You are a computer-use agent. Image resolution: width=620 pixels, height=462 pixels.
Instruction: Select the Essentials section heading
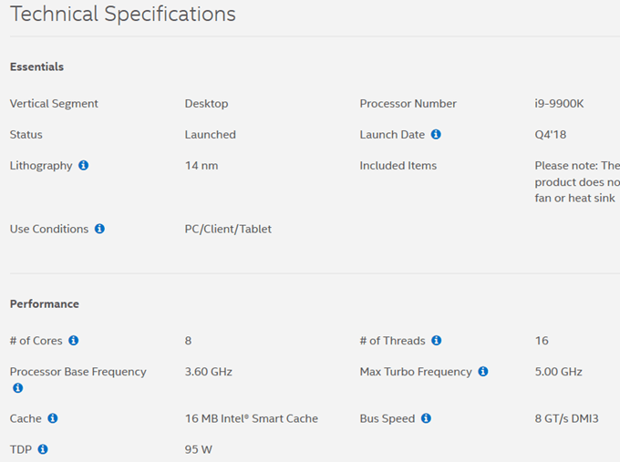coord(36,67)
